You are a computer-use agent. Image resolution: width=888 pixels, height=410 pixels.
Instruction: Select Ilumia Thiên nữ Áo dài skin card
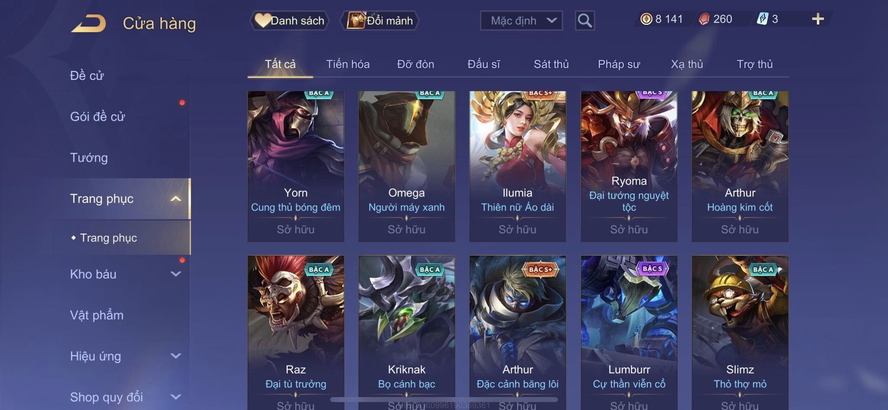click(x=517, y=166)
